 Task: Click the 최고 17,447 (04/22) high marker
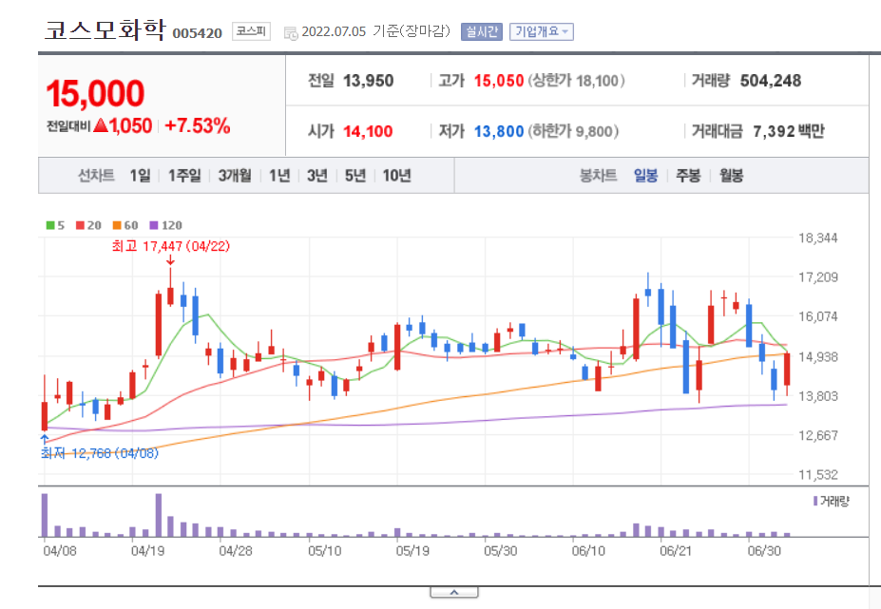[x=171, y=246]
